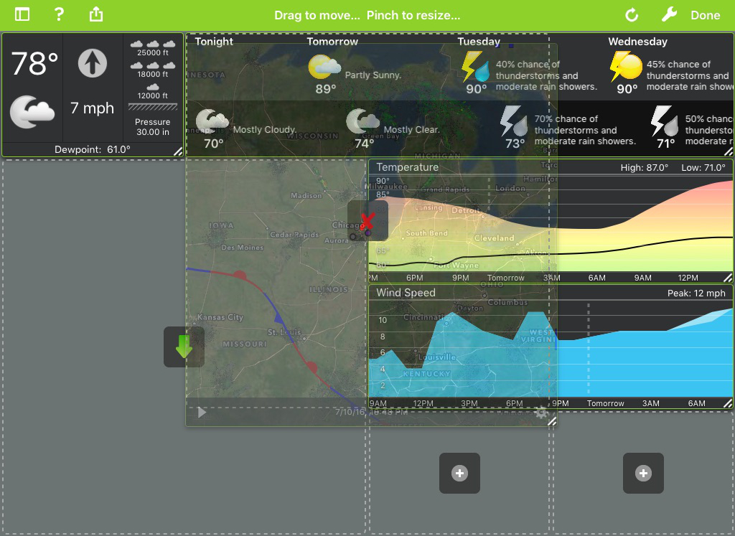The height and width of the screenshot is (536, 735).
Task: Select the Wednesday forecast heading
Action: [x=638, y=41]
